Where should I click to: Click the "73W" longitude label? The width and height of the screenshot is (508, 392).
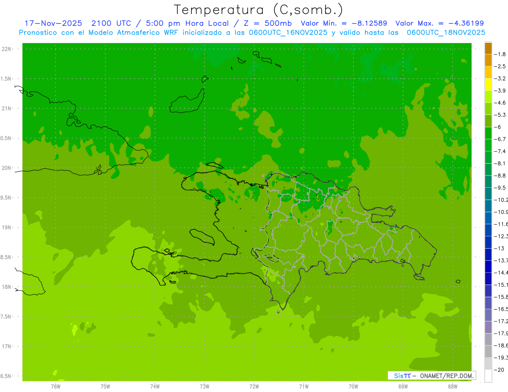point(204,387)
